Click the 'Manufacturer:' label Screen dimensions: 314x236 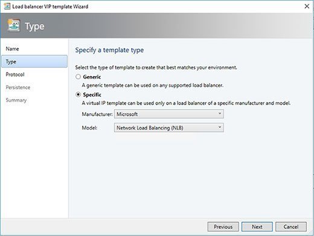(97, 114)
